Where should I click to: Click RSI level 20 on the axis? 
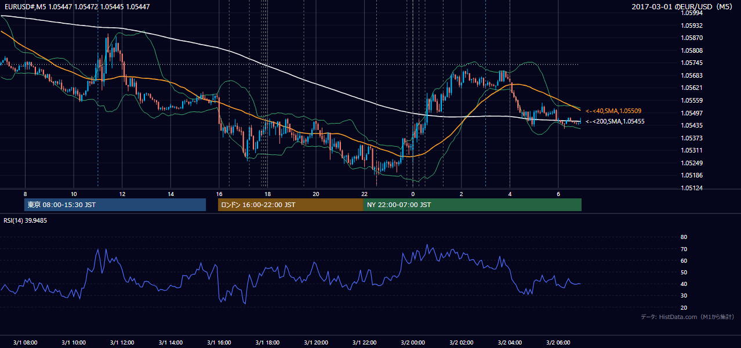(684, 307)
